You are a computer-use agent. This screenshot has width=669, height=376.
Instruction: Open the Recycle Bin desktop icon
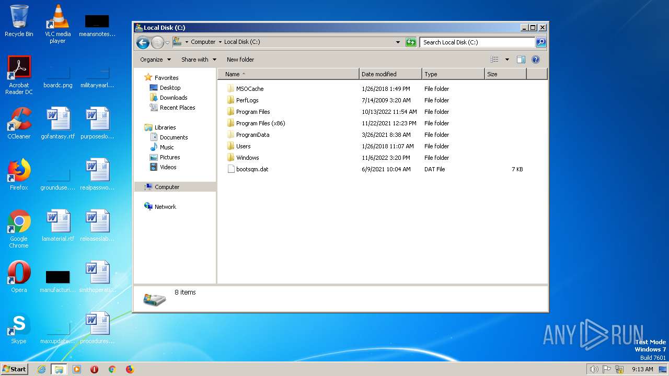[x=19, y=21]
